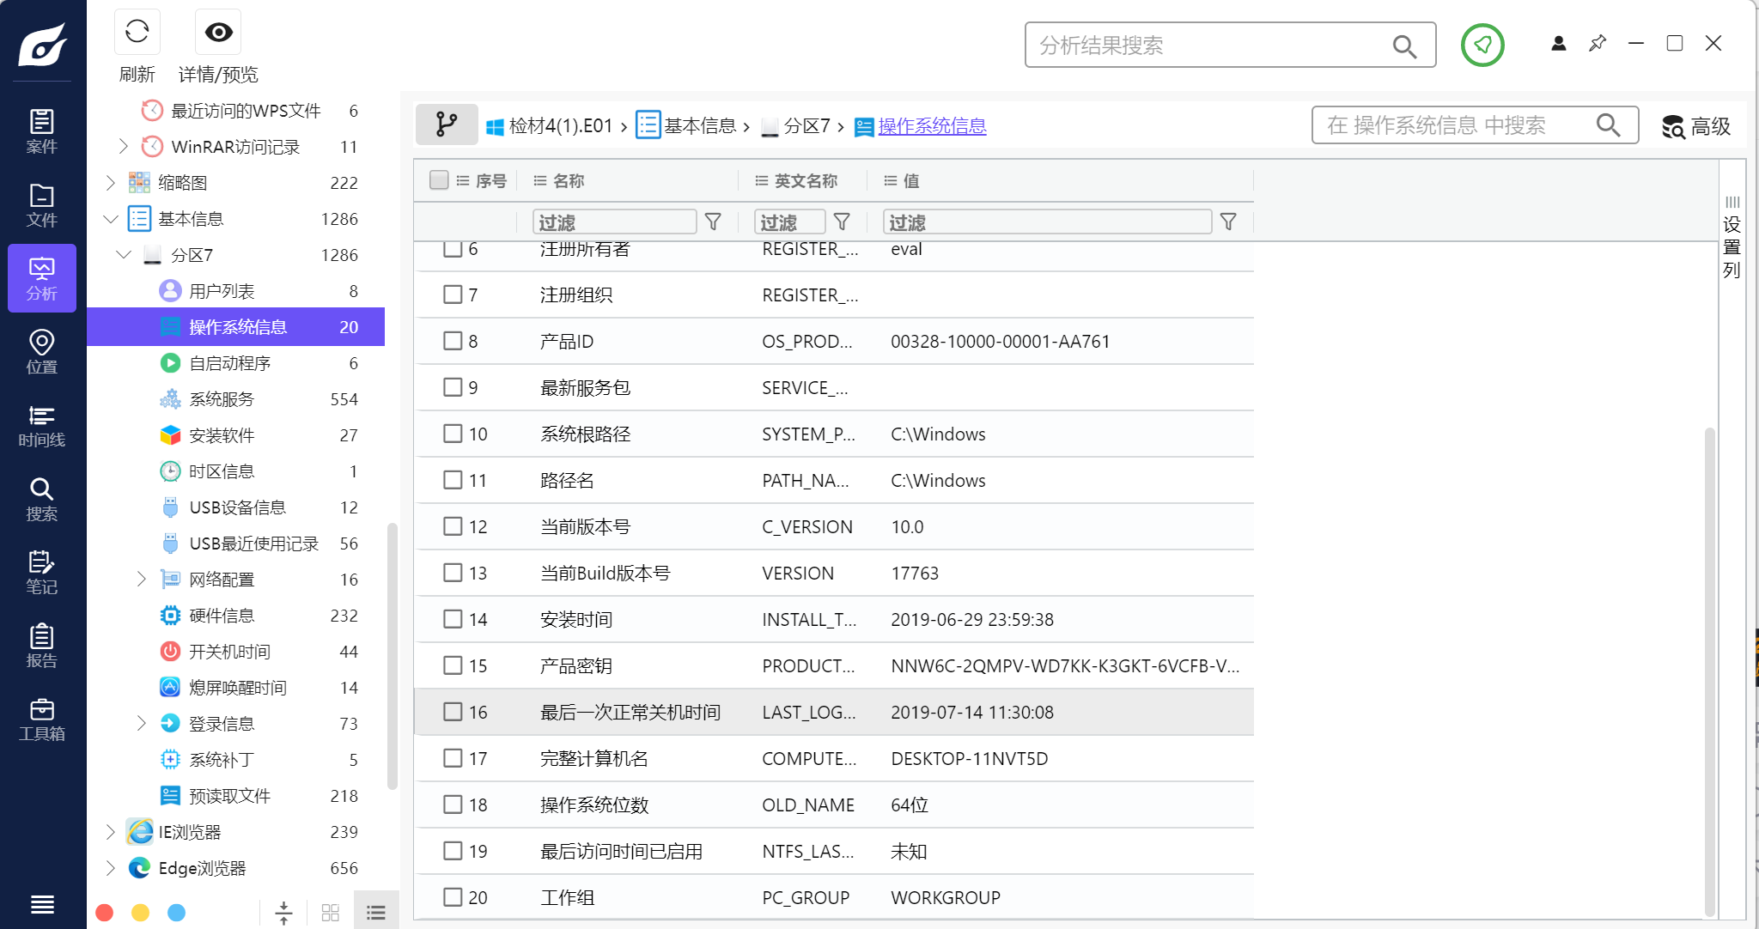The width and height of the screenshot is (1759, 929).
Task: Check the row 18 操作系统位数 checkbox
Action: click(x=453, y=805)
